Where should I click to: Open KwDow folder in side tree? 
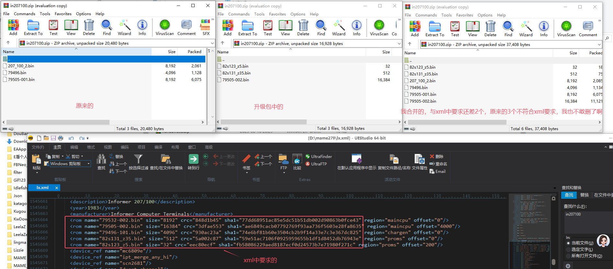pos(20,219)
